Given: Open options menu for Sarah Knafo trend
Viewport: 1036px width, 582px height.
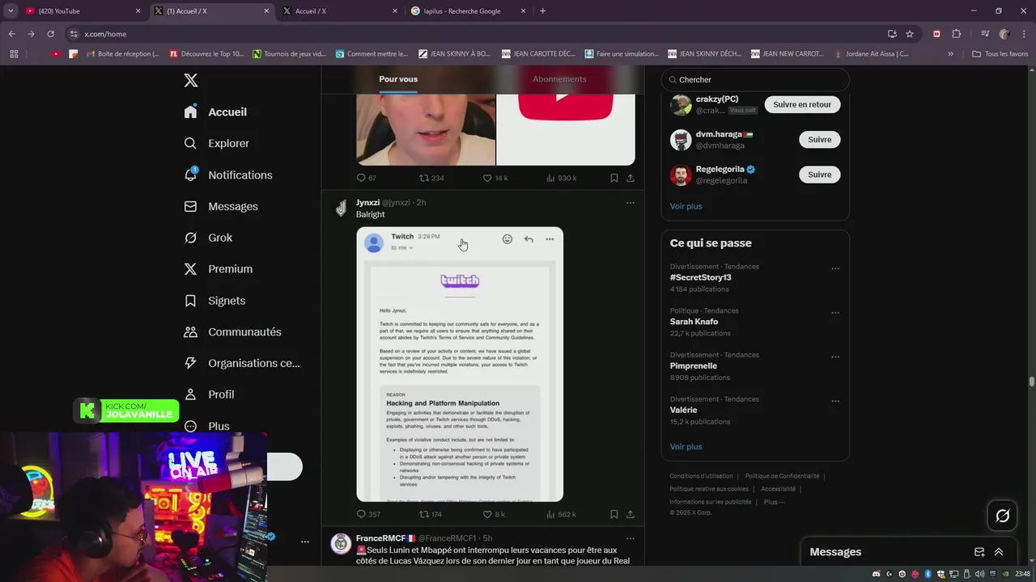Looking at the screenshot, I should tap(835, 313).
